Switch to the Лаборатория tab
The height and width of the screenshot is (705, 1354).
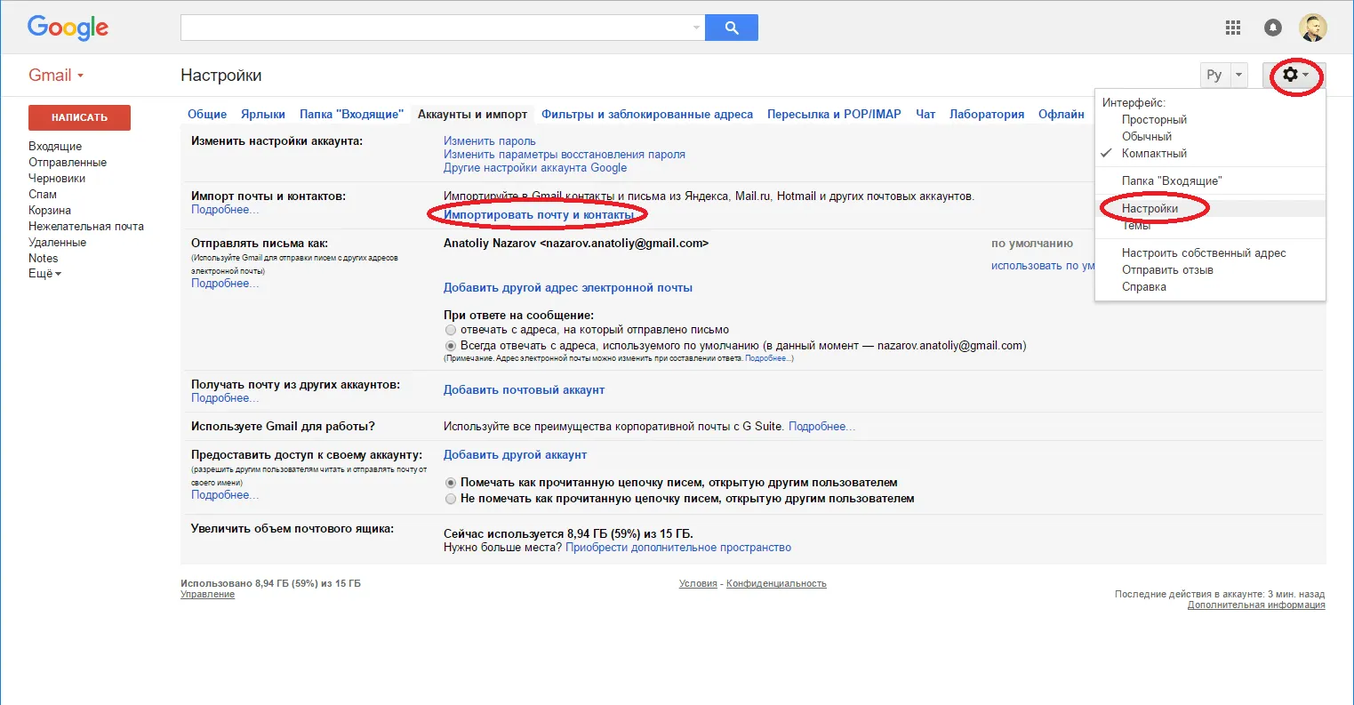coord(987,114)
